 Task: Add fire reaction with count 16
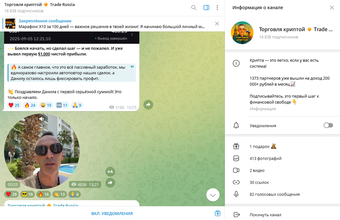pyautogui.click(x=43, y=194)
